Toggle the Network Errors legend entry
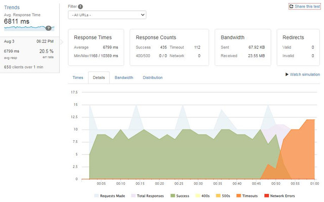This screenshot has width=324, height=202. [279, 195]
